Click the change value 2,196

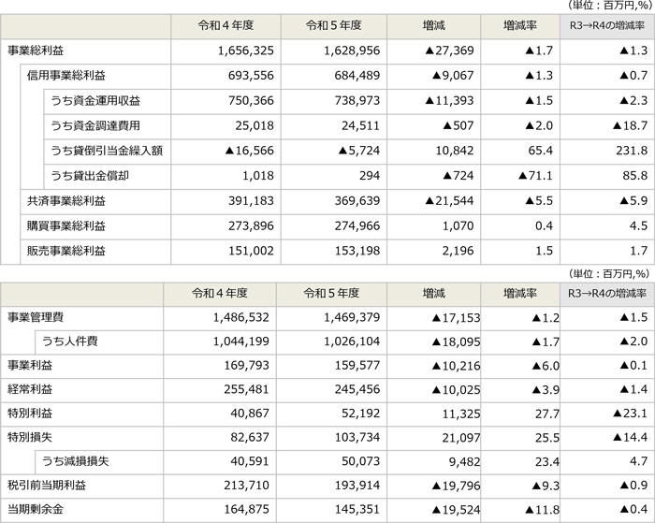pos(458,251)
